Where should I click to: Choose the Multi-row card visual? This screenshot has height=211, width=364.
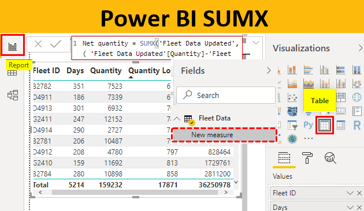pyautogui.click(x=357, y=111)
